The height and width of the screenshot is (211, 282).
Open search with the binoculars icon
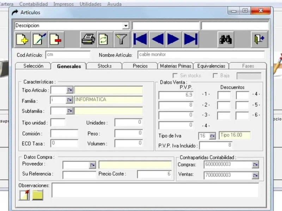[x=226, y=39]
